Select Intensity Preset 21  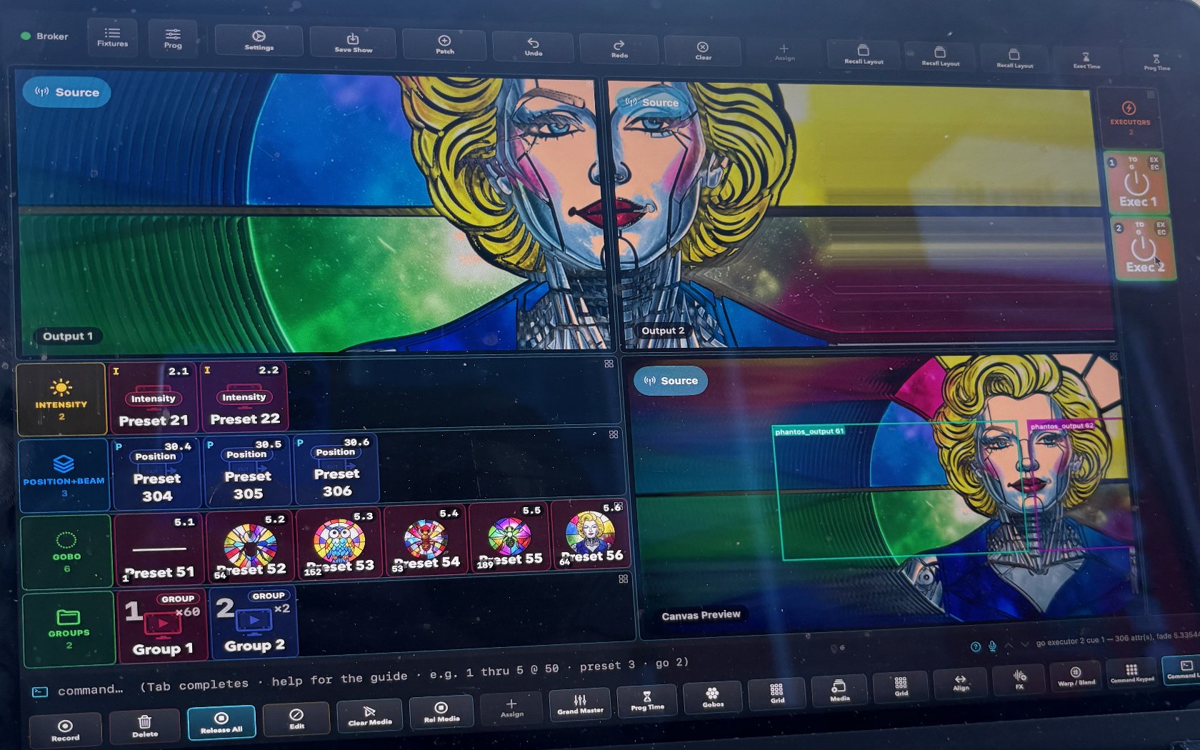point(153,398)
